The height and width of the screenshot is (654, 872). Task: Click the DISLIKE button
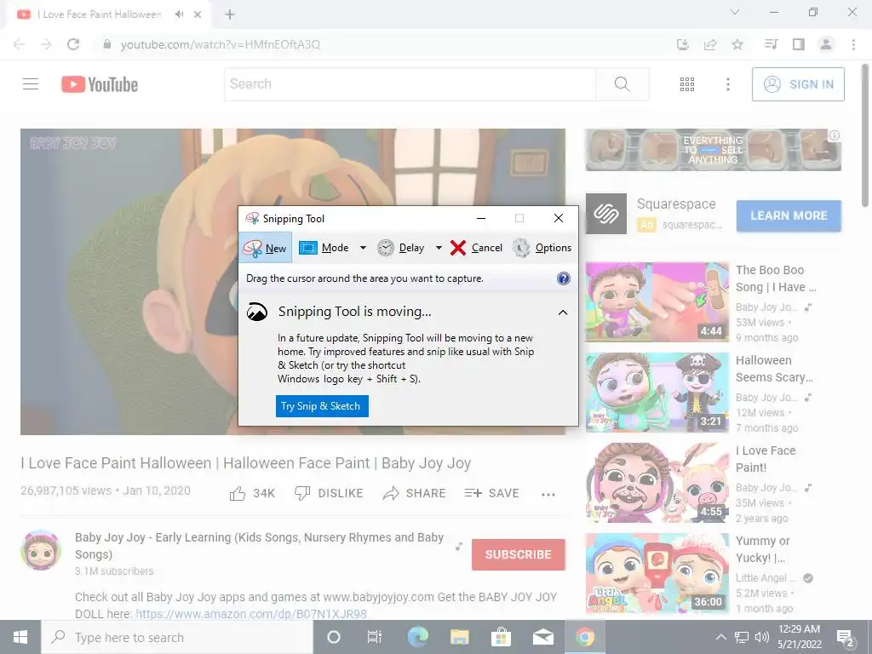pyautogui.click(x=329, y=493)
